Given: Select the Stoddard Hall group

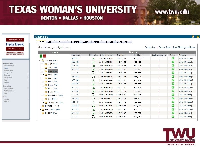Looking at the screenshot, I should coord(53,102).
